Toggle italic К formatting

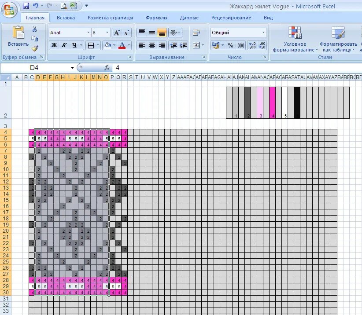tap(64, 45)
